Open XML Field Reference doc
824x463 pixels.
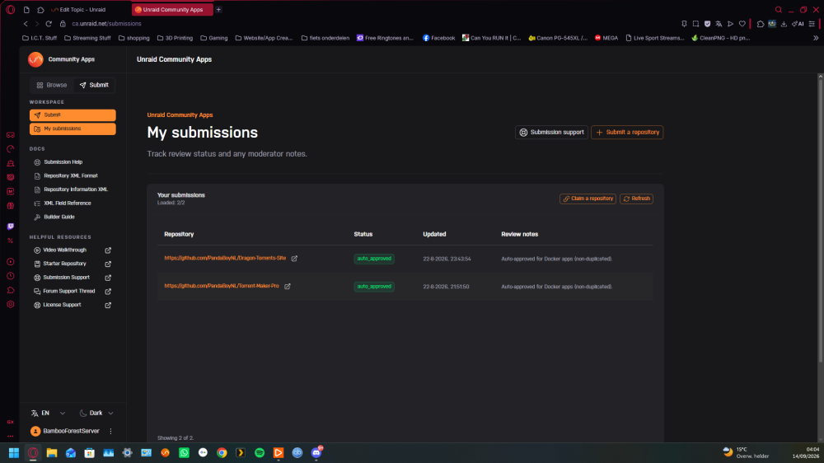(68, 203)
